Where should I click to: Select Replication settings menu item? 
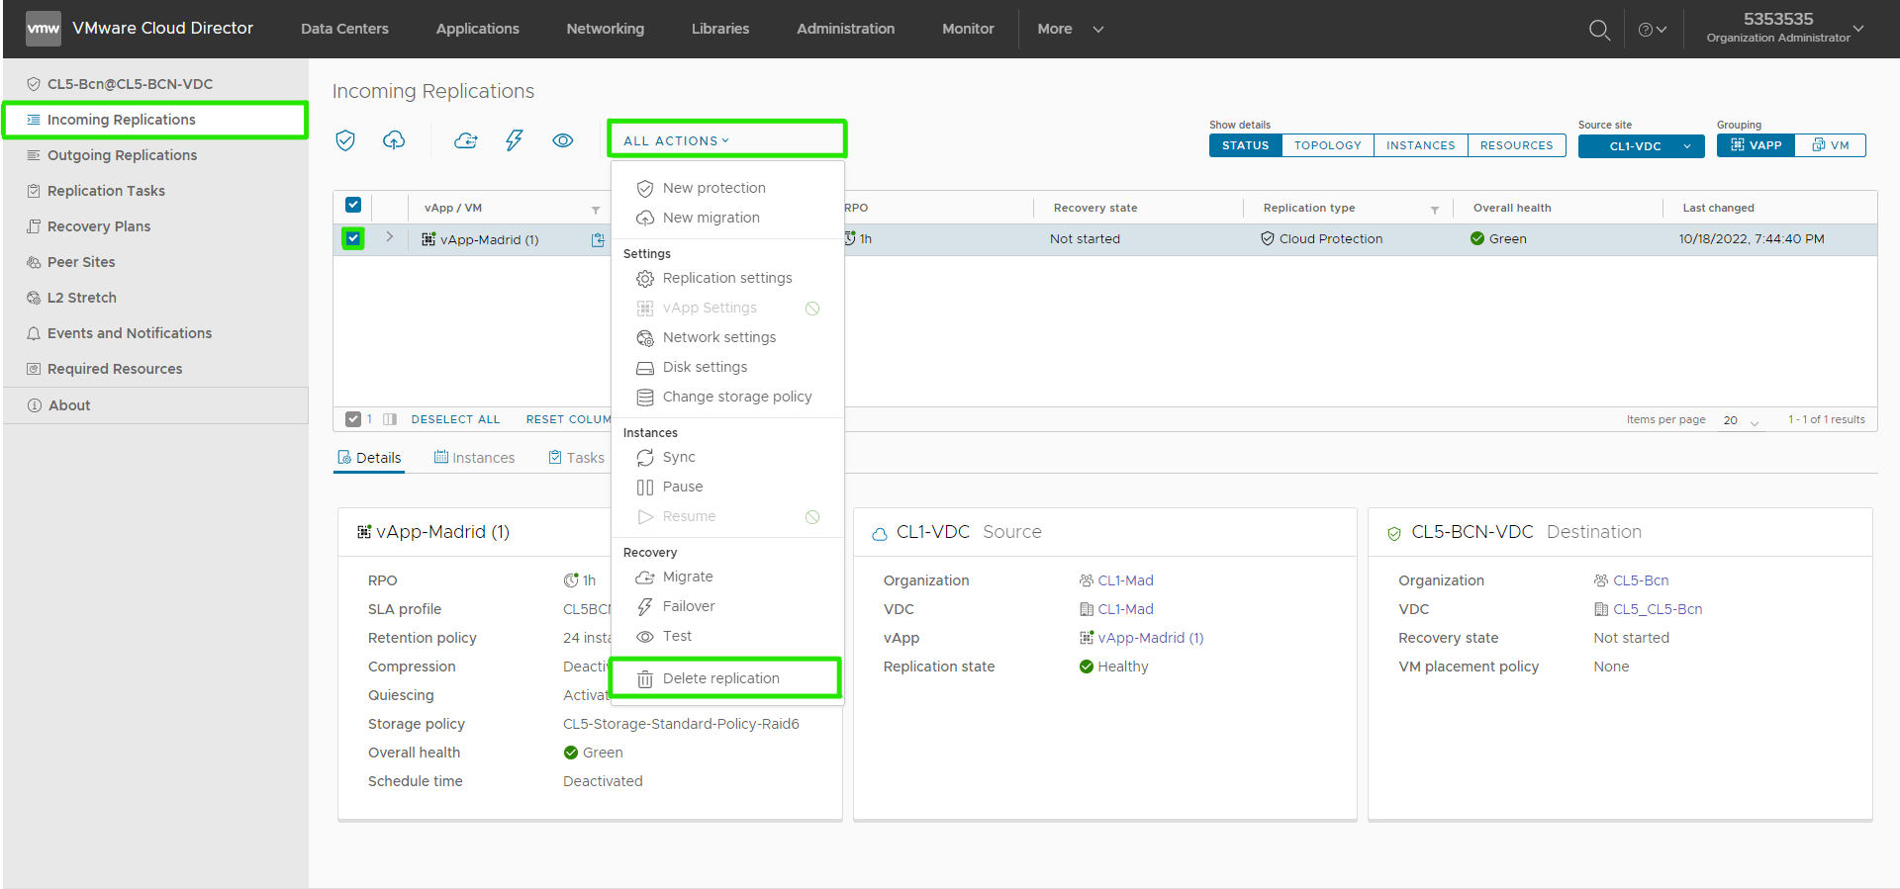tap(727, 278)
